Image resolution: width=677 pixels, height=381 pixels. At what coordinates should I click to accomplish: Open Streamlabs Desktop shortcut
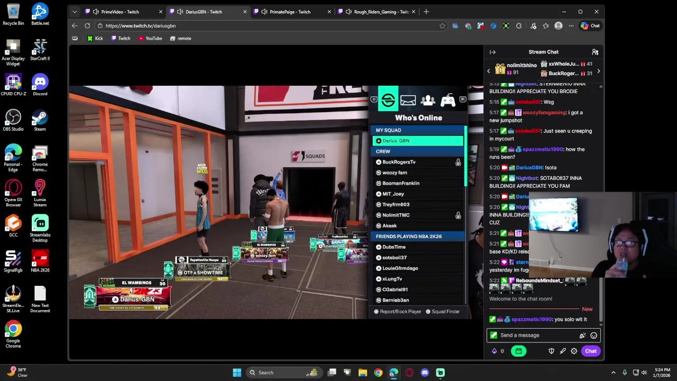pyautogui.click(x=40, y=229)
